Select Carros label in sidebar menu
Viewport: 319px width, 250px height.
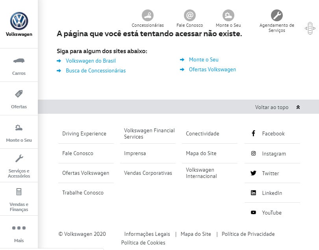[x=19, y=73]
